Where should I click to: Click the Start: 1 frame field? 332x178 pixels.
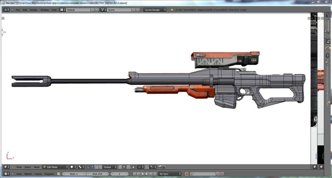[x=74, y=174]
